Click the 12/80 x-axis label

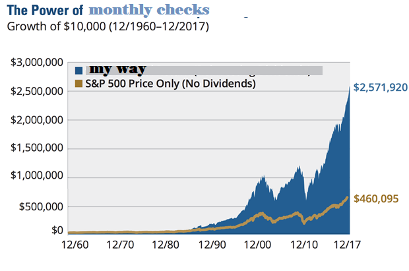[166, 245]
